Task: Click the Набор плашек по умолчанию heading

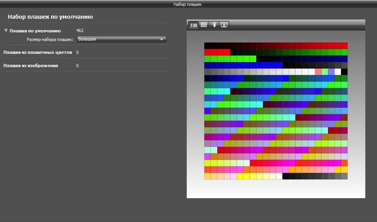Action: (50, 17)
